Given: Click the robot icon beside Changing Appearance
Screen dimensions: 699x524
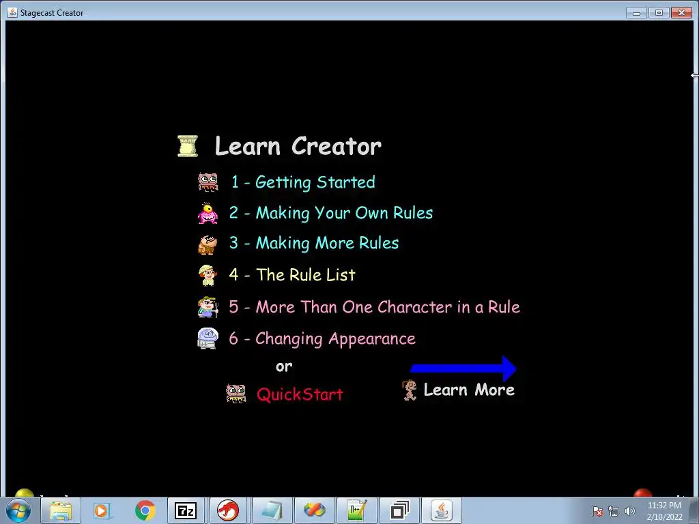Looking at the screenshot, I should [x=208, y=338].
